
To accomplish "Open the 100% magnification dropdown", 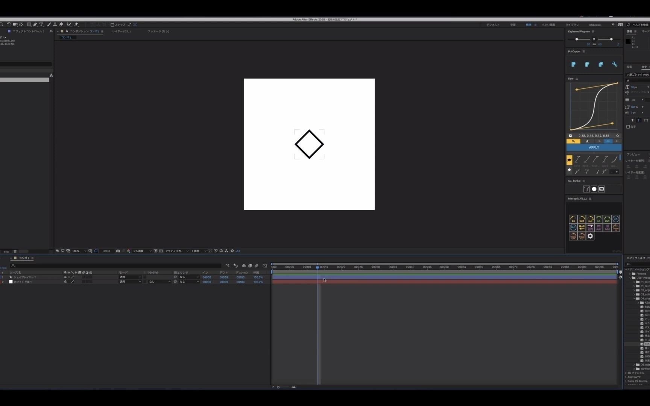I will click(79, 251).
